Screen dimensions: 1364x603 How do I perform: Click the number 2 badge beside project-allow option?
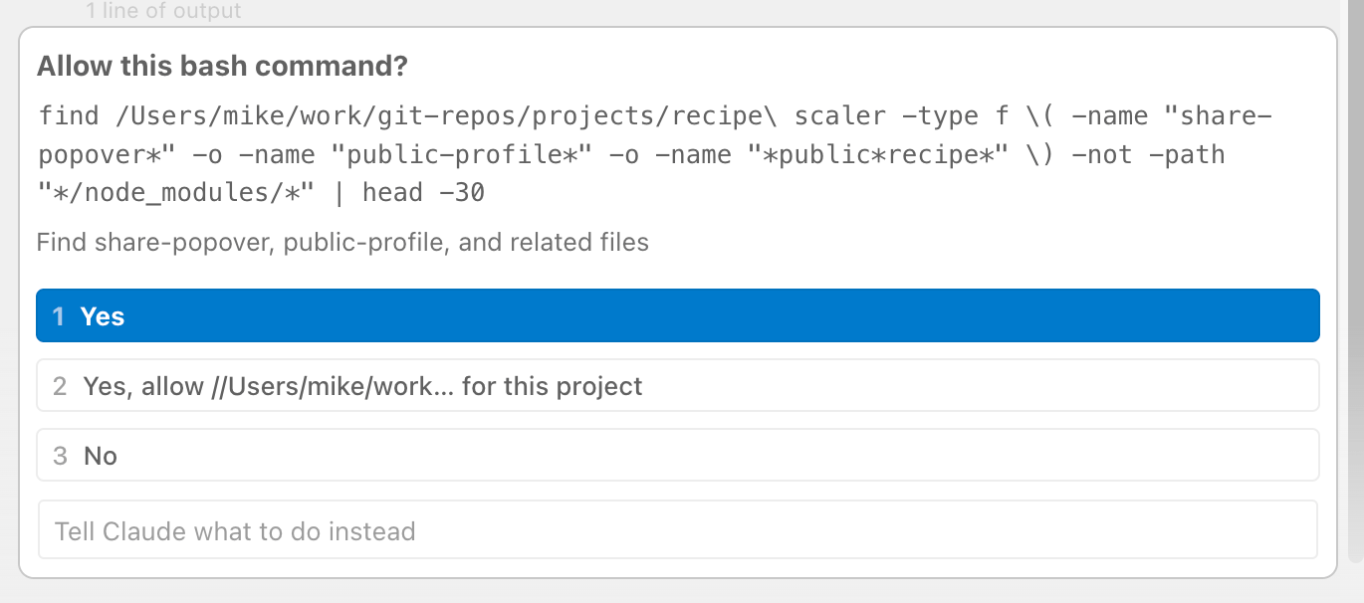pyautogui.click(x=60, y=386)
